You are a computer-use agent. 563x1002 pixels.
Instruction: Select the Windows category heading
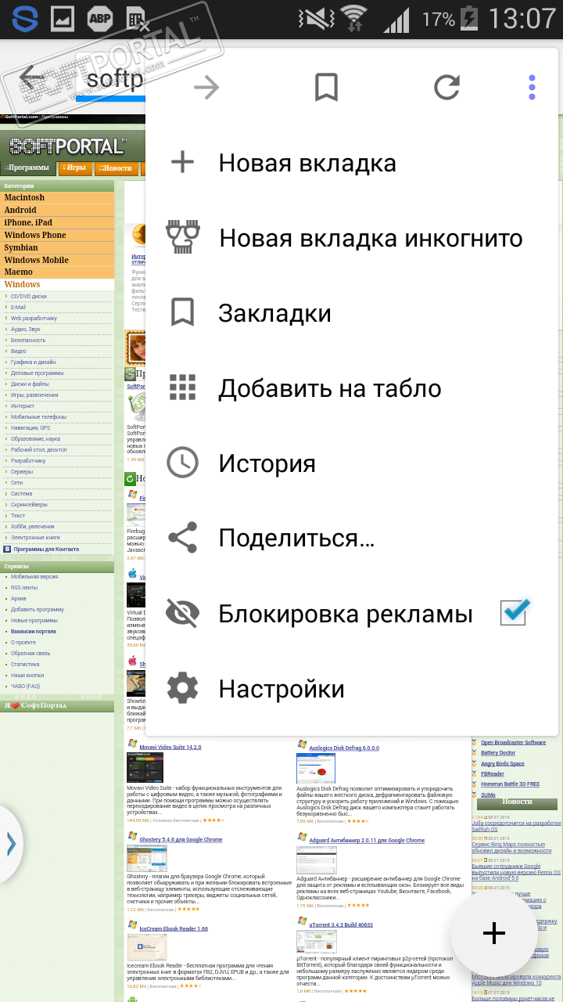[x=22, y=285]
